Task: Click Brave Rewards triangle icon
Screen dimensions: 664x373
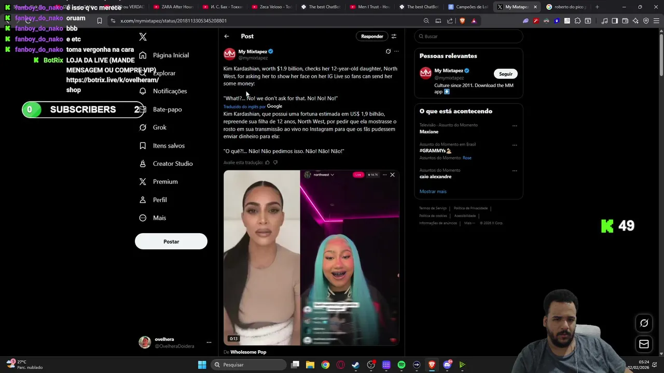Action: point(474,21)
